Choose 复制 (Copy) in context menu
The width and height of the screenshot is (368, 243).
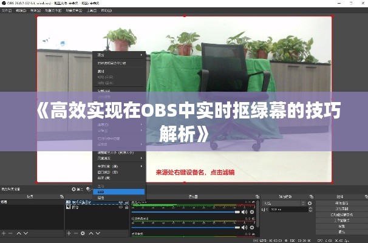coord(119,71)
